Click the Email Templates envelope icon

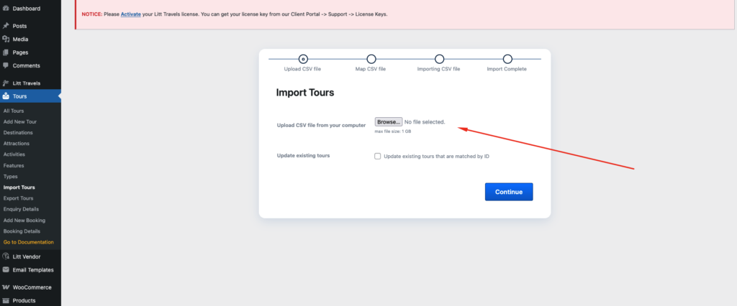pyautogui.click(x=6, y=270)
